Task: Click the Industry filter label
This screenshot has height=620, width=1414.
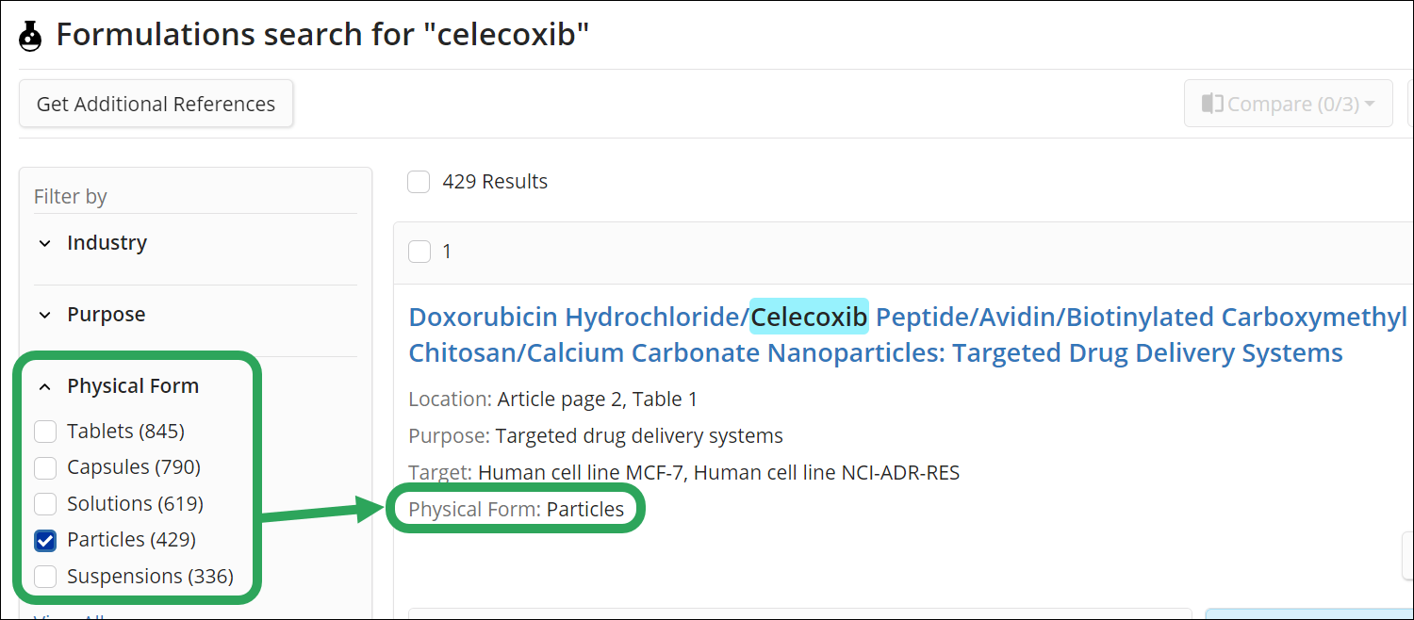Action: pyautogui.click(x=107, y=243)
